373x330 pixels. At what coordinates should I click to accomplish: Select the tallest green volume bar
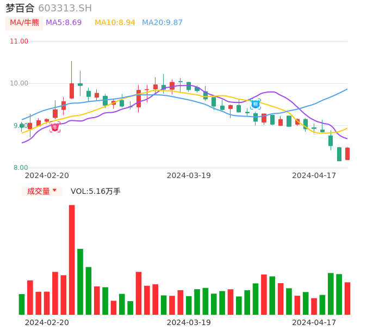[x=80, y=282]
